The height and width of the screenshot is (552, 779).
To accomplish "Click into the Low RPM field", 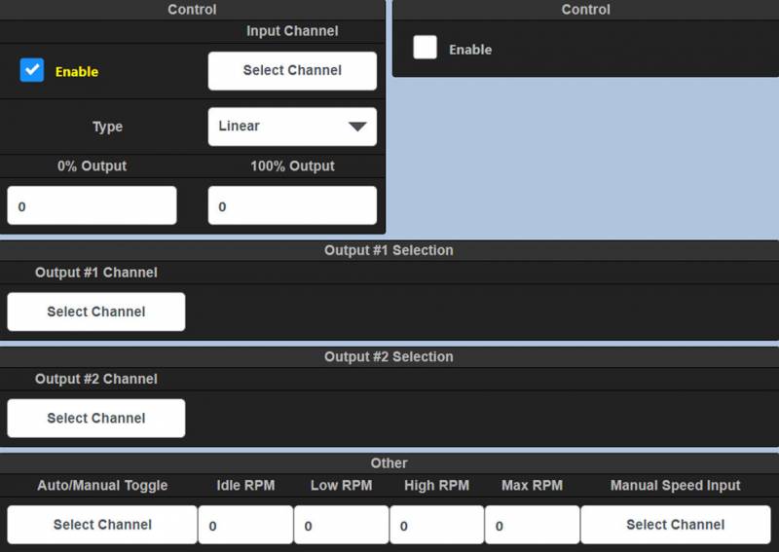I will (341, 526).
